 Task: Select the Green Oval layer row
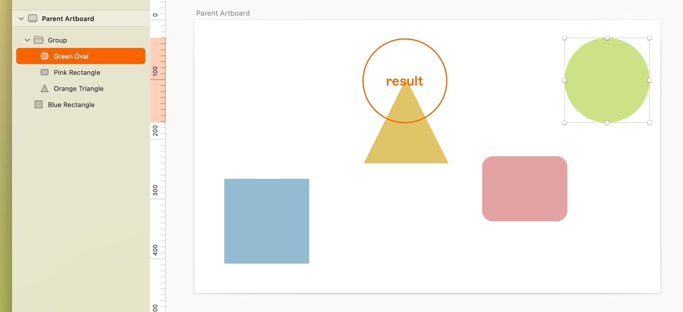(x=81, y=56)
